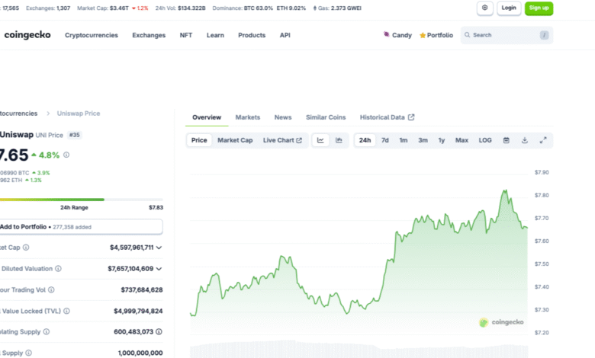595x358 pixels.
Task: Click Market Cap info icon
Action: [26, 248]
